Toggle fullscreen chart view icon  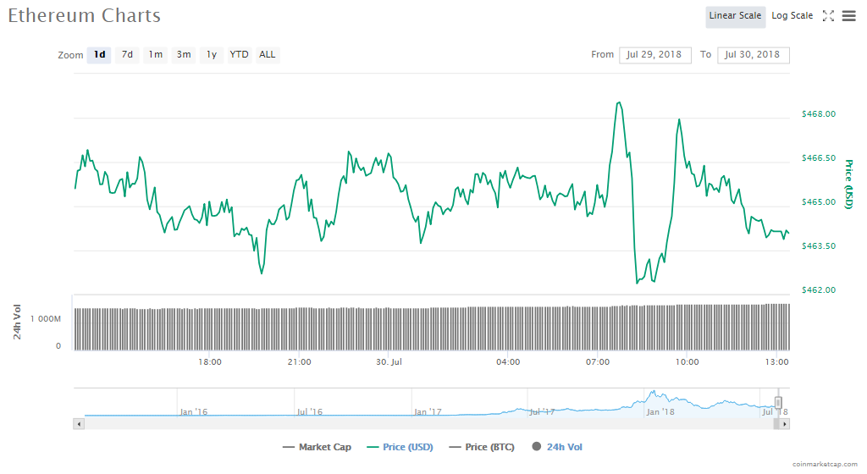click(828, 15)
